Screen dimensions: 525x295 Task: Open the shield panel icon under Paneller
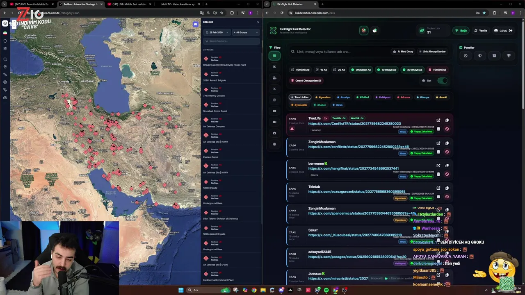(480, 56)
